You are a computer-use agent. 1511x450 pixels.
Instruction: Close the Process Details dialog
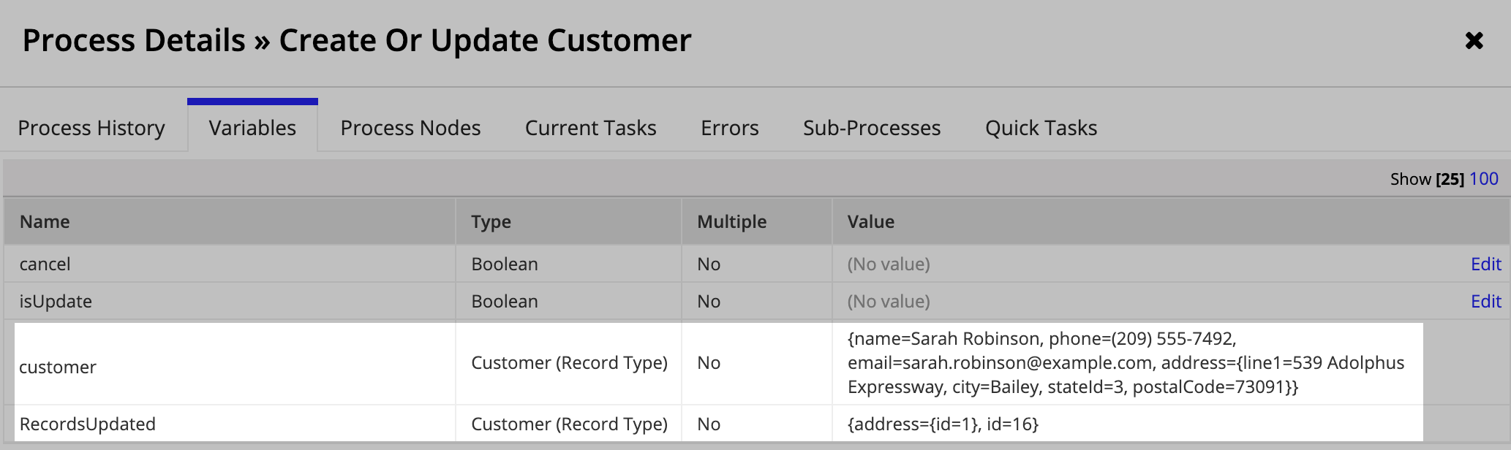point(1474,40)
